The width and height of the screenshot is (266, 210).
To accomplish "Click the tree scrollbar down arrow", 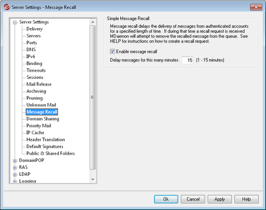I will 93,179.
